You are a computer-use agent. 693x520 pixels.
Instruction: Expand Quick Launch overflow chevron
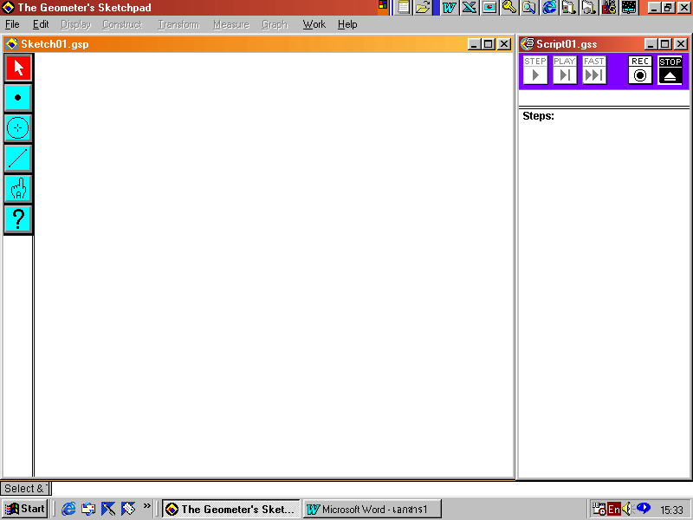click(x=146, y=505)
